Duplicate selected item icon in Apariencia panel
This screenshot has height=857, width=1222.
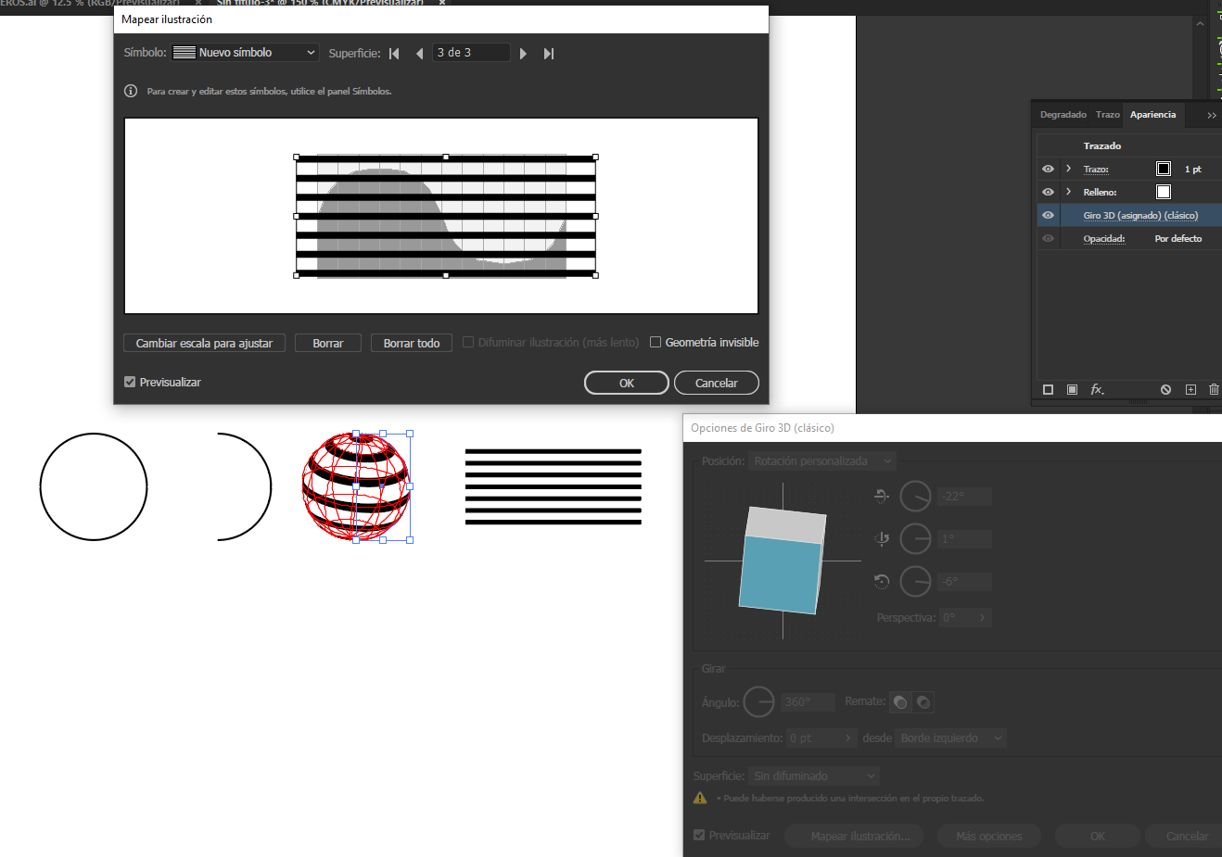point(1190,389)
